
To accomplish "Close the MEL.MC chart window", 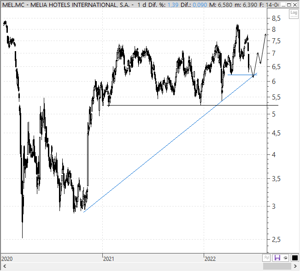I will click(x=295, y=5).
